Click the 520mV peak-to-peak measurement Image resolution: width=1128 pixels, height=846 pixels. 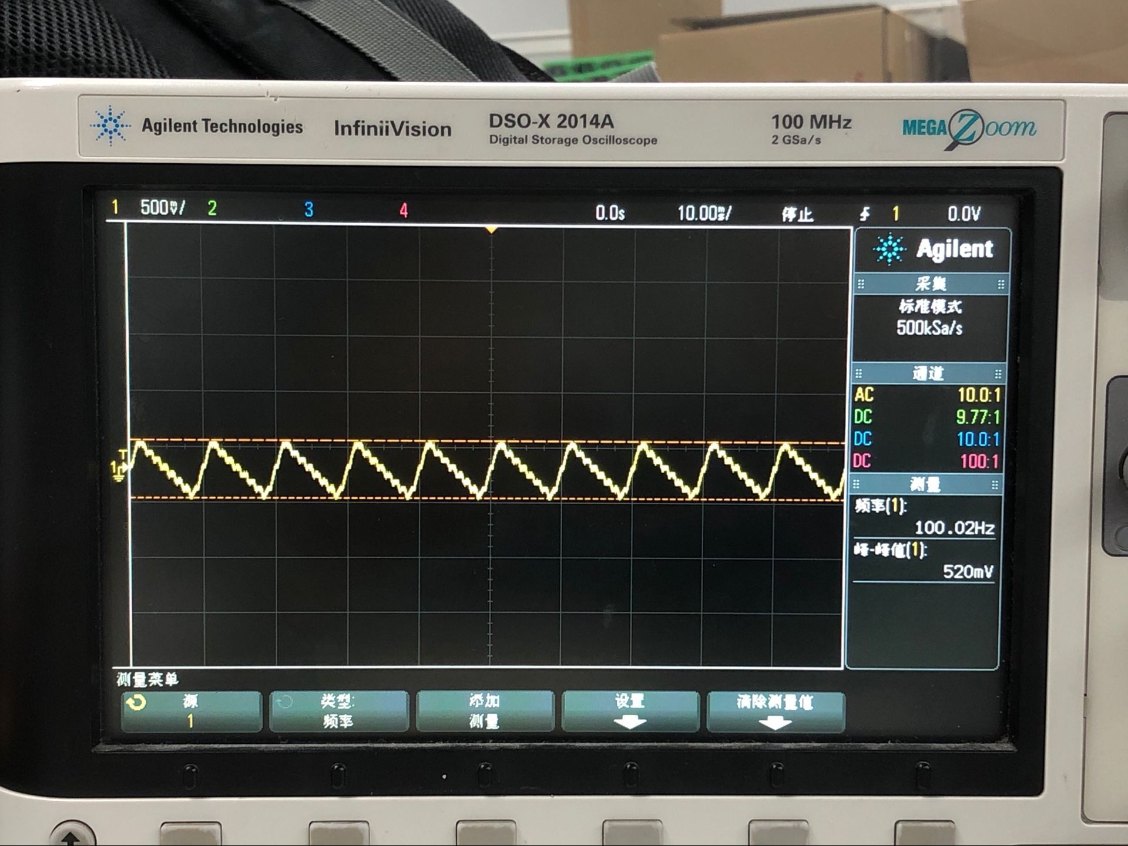[x=968, y=571]
